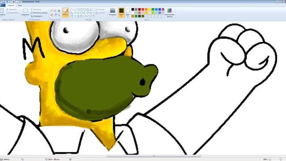
Task: Pick the olive custom color swatch
Action: pyautogui.click(x=143, y=16)
